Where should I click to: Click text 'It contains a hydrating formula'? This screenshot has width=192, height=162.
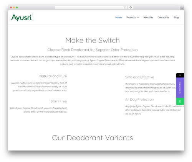151,88
